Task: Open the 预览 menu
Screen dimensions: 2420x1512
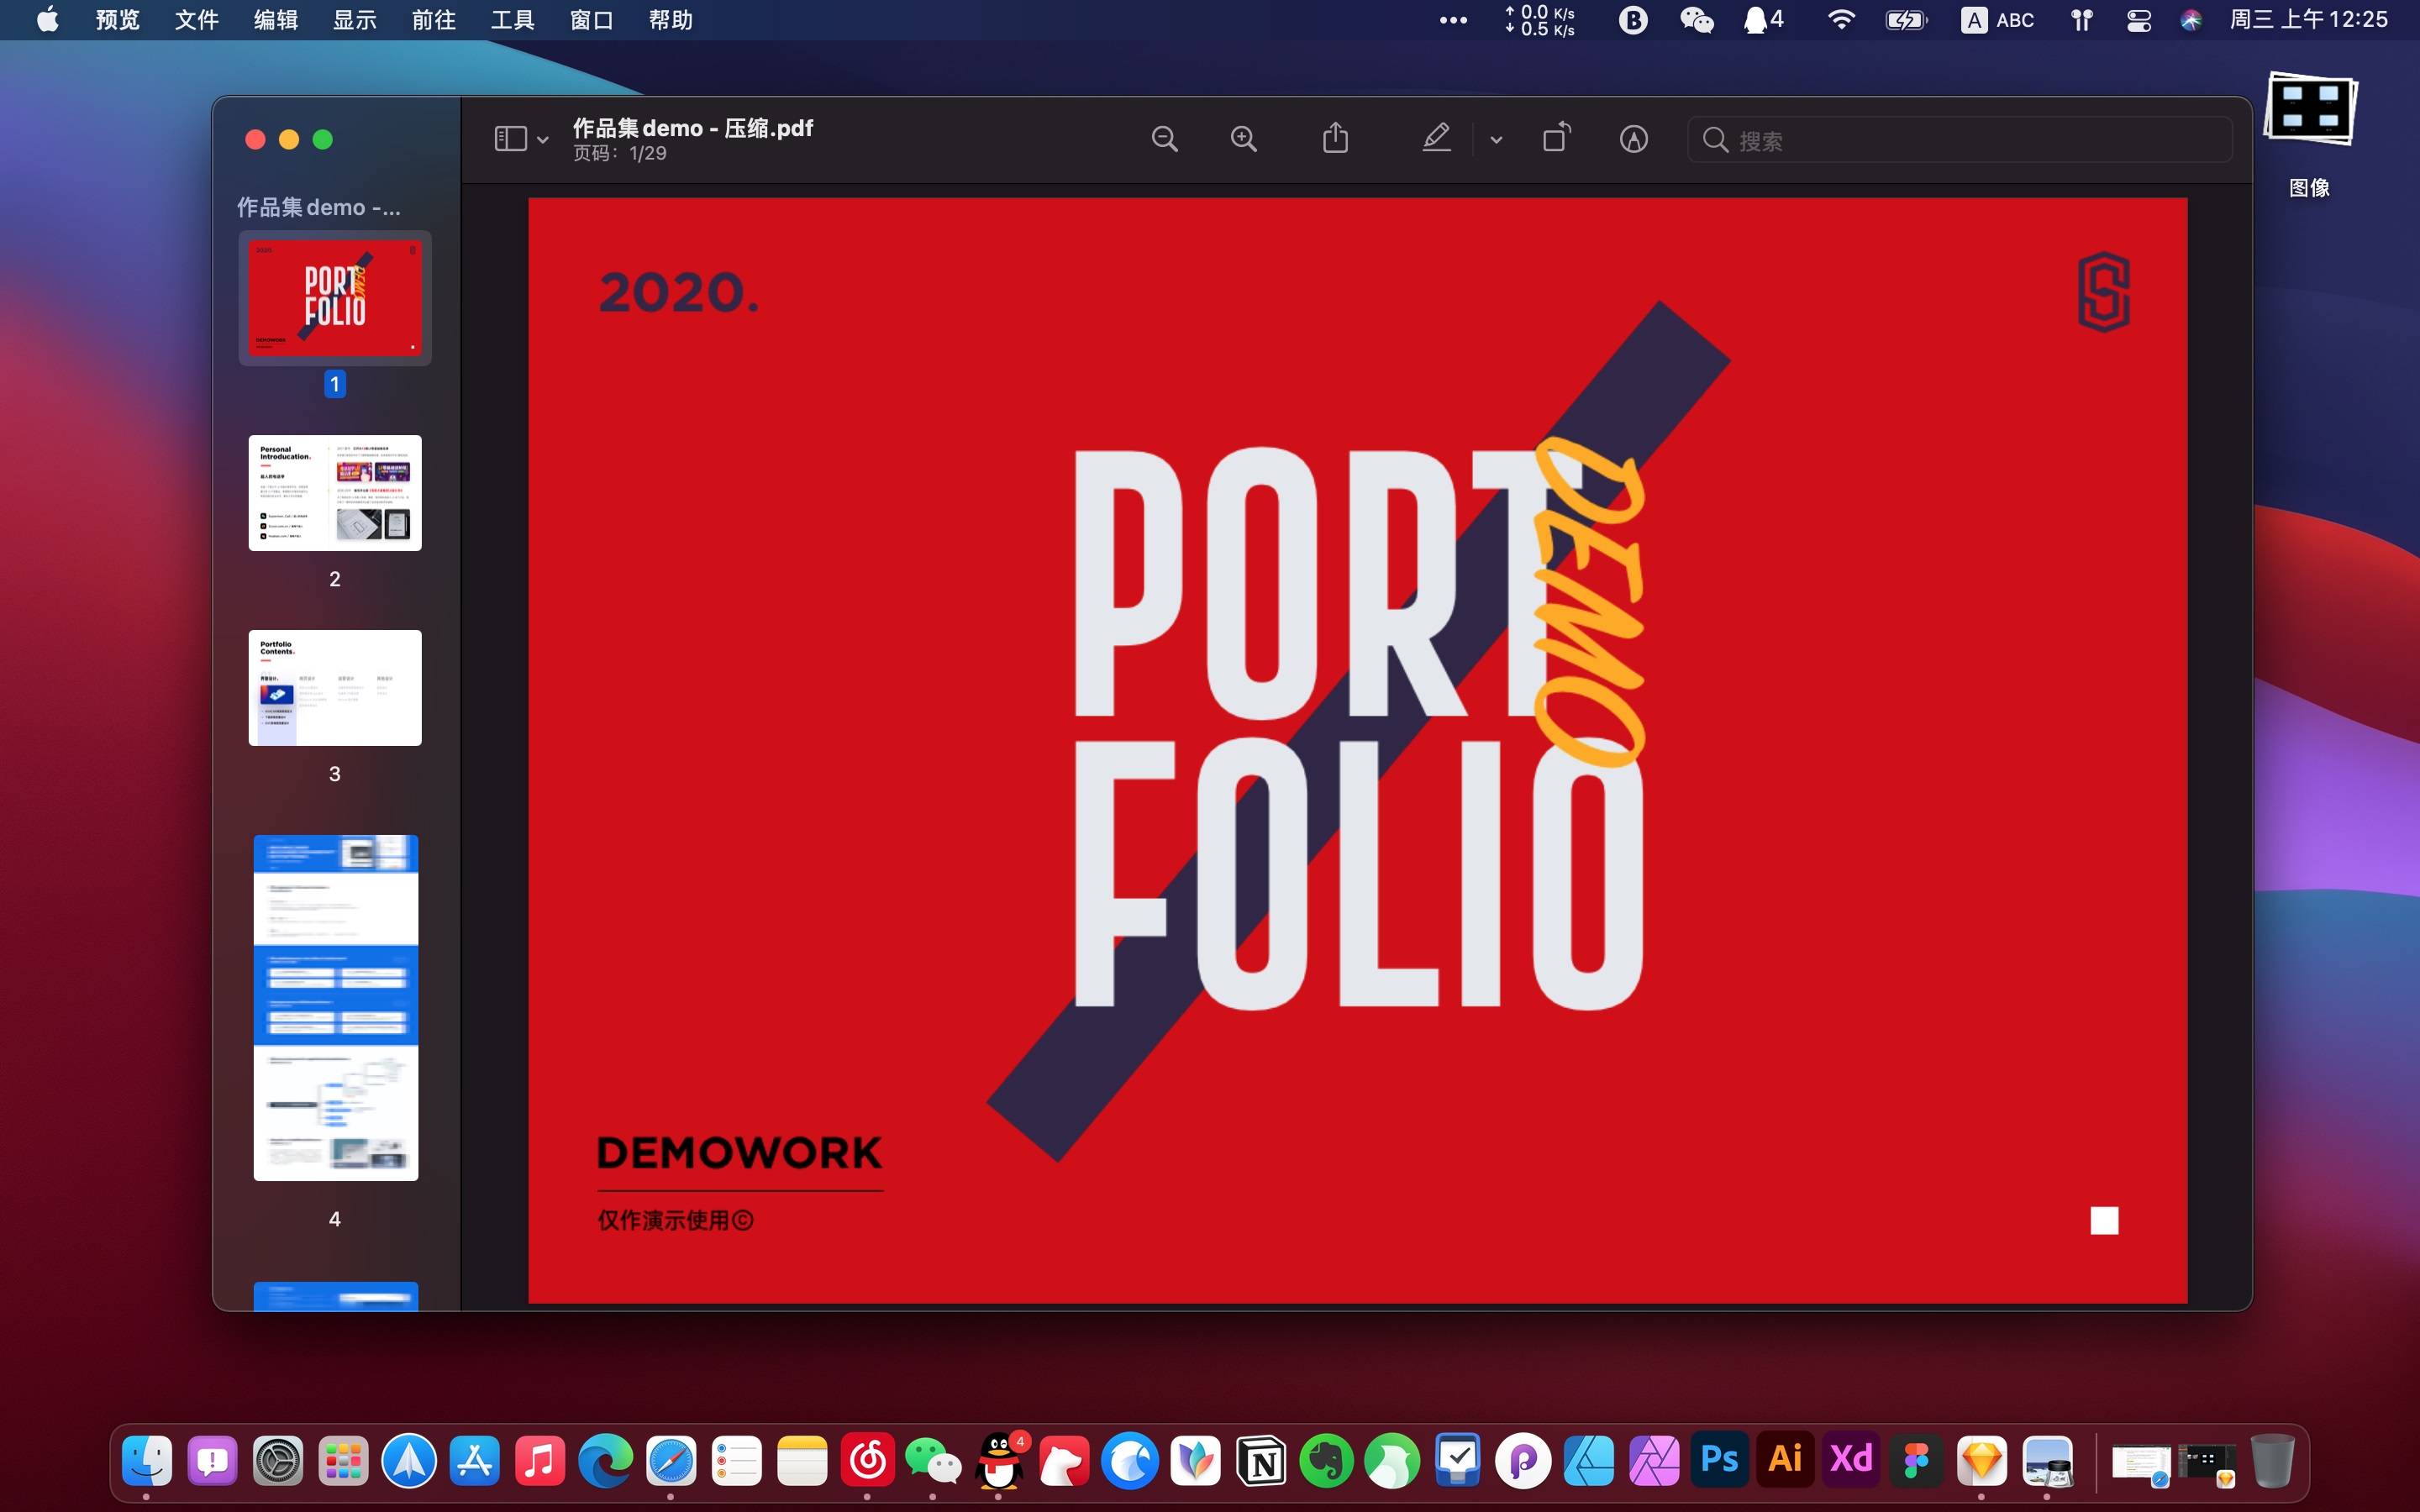Action: coord(118,20)
